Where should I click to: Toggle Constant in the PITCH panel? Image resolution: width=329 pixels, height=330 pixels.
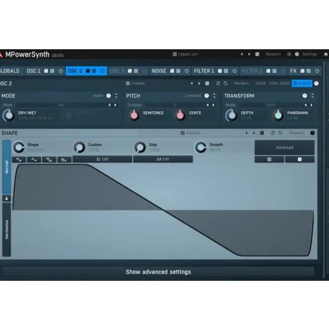point(193,95)
